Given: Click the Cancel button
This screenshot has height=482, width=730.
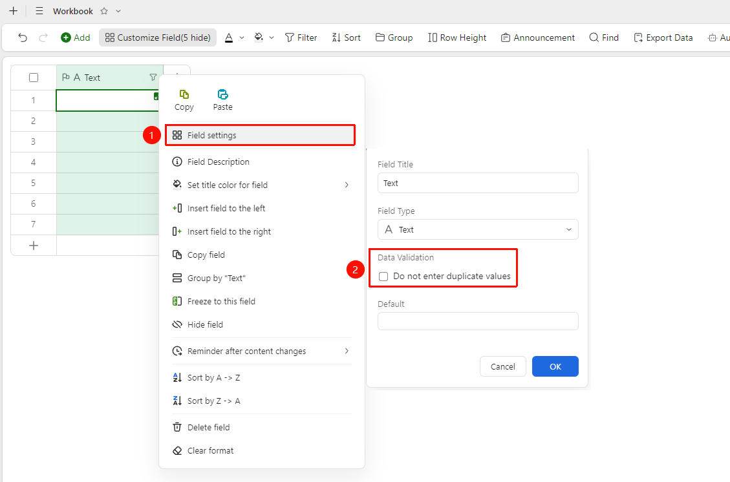Looking at the screenshot, I should [503, 366].
